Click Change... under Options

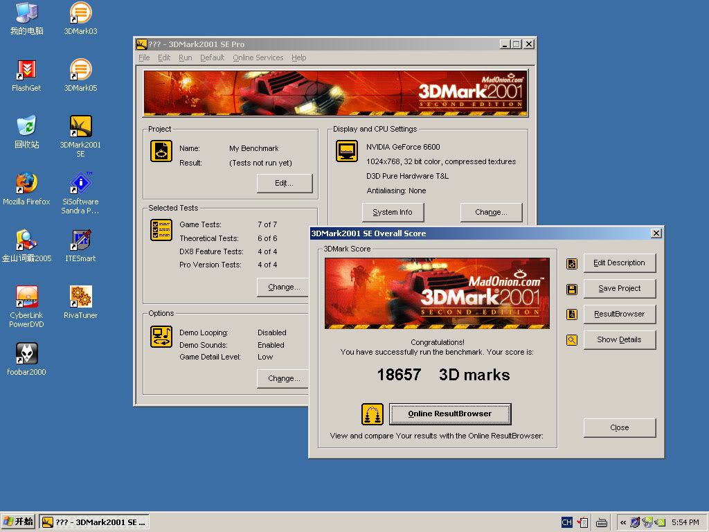(x=282, y=378)
